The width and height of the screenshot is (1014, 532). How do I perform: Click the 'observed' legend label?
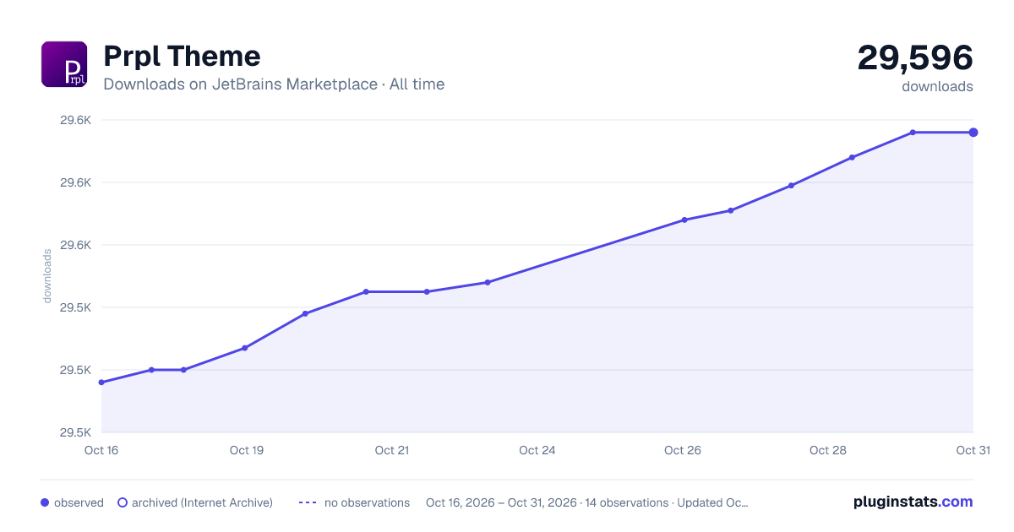79,502
